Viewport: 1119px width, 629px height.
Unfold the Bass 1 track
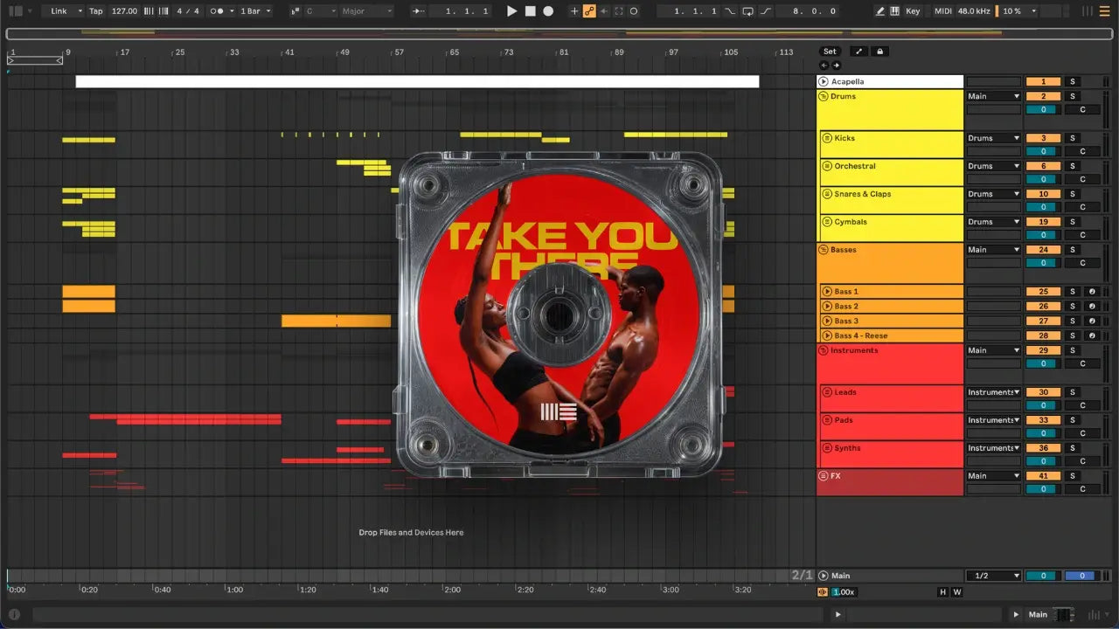827,292
